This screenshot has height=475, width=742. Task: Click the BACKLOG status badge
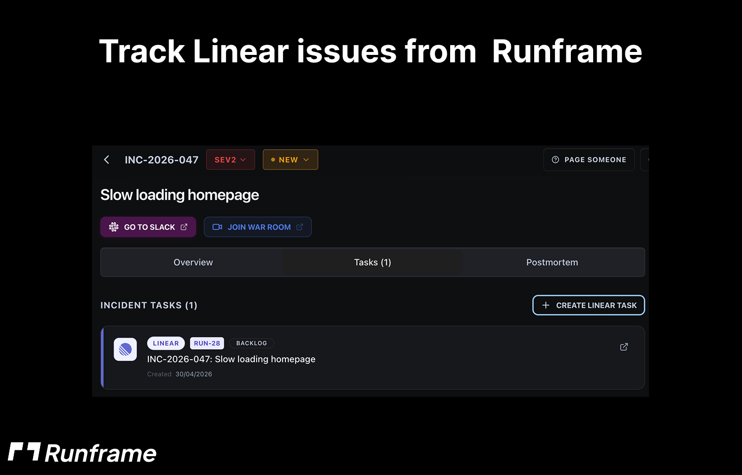pyautogui.click(x=251, y=343)
